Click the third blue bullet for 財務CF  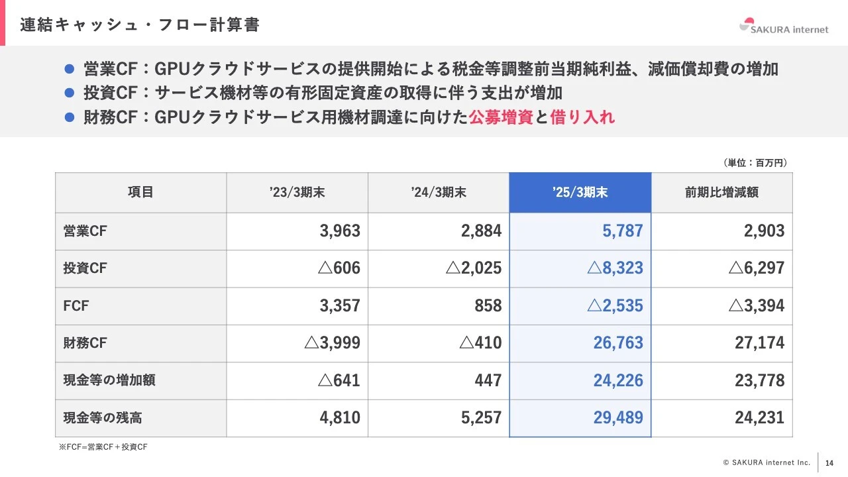[69, 118]
